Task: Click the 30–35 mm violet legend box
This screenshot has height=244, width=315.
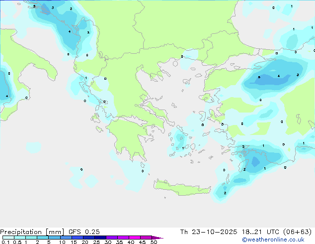Action: tap(111, 238)
